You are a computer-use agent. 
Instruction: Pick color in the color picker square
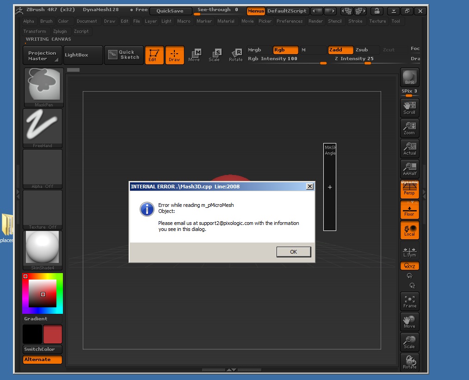click(x=43, y=293)
